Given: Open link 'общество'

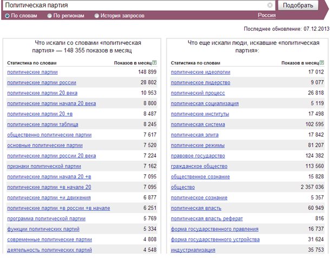Looking at the screenshot, I should 183,187.
